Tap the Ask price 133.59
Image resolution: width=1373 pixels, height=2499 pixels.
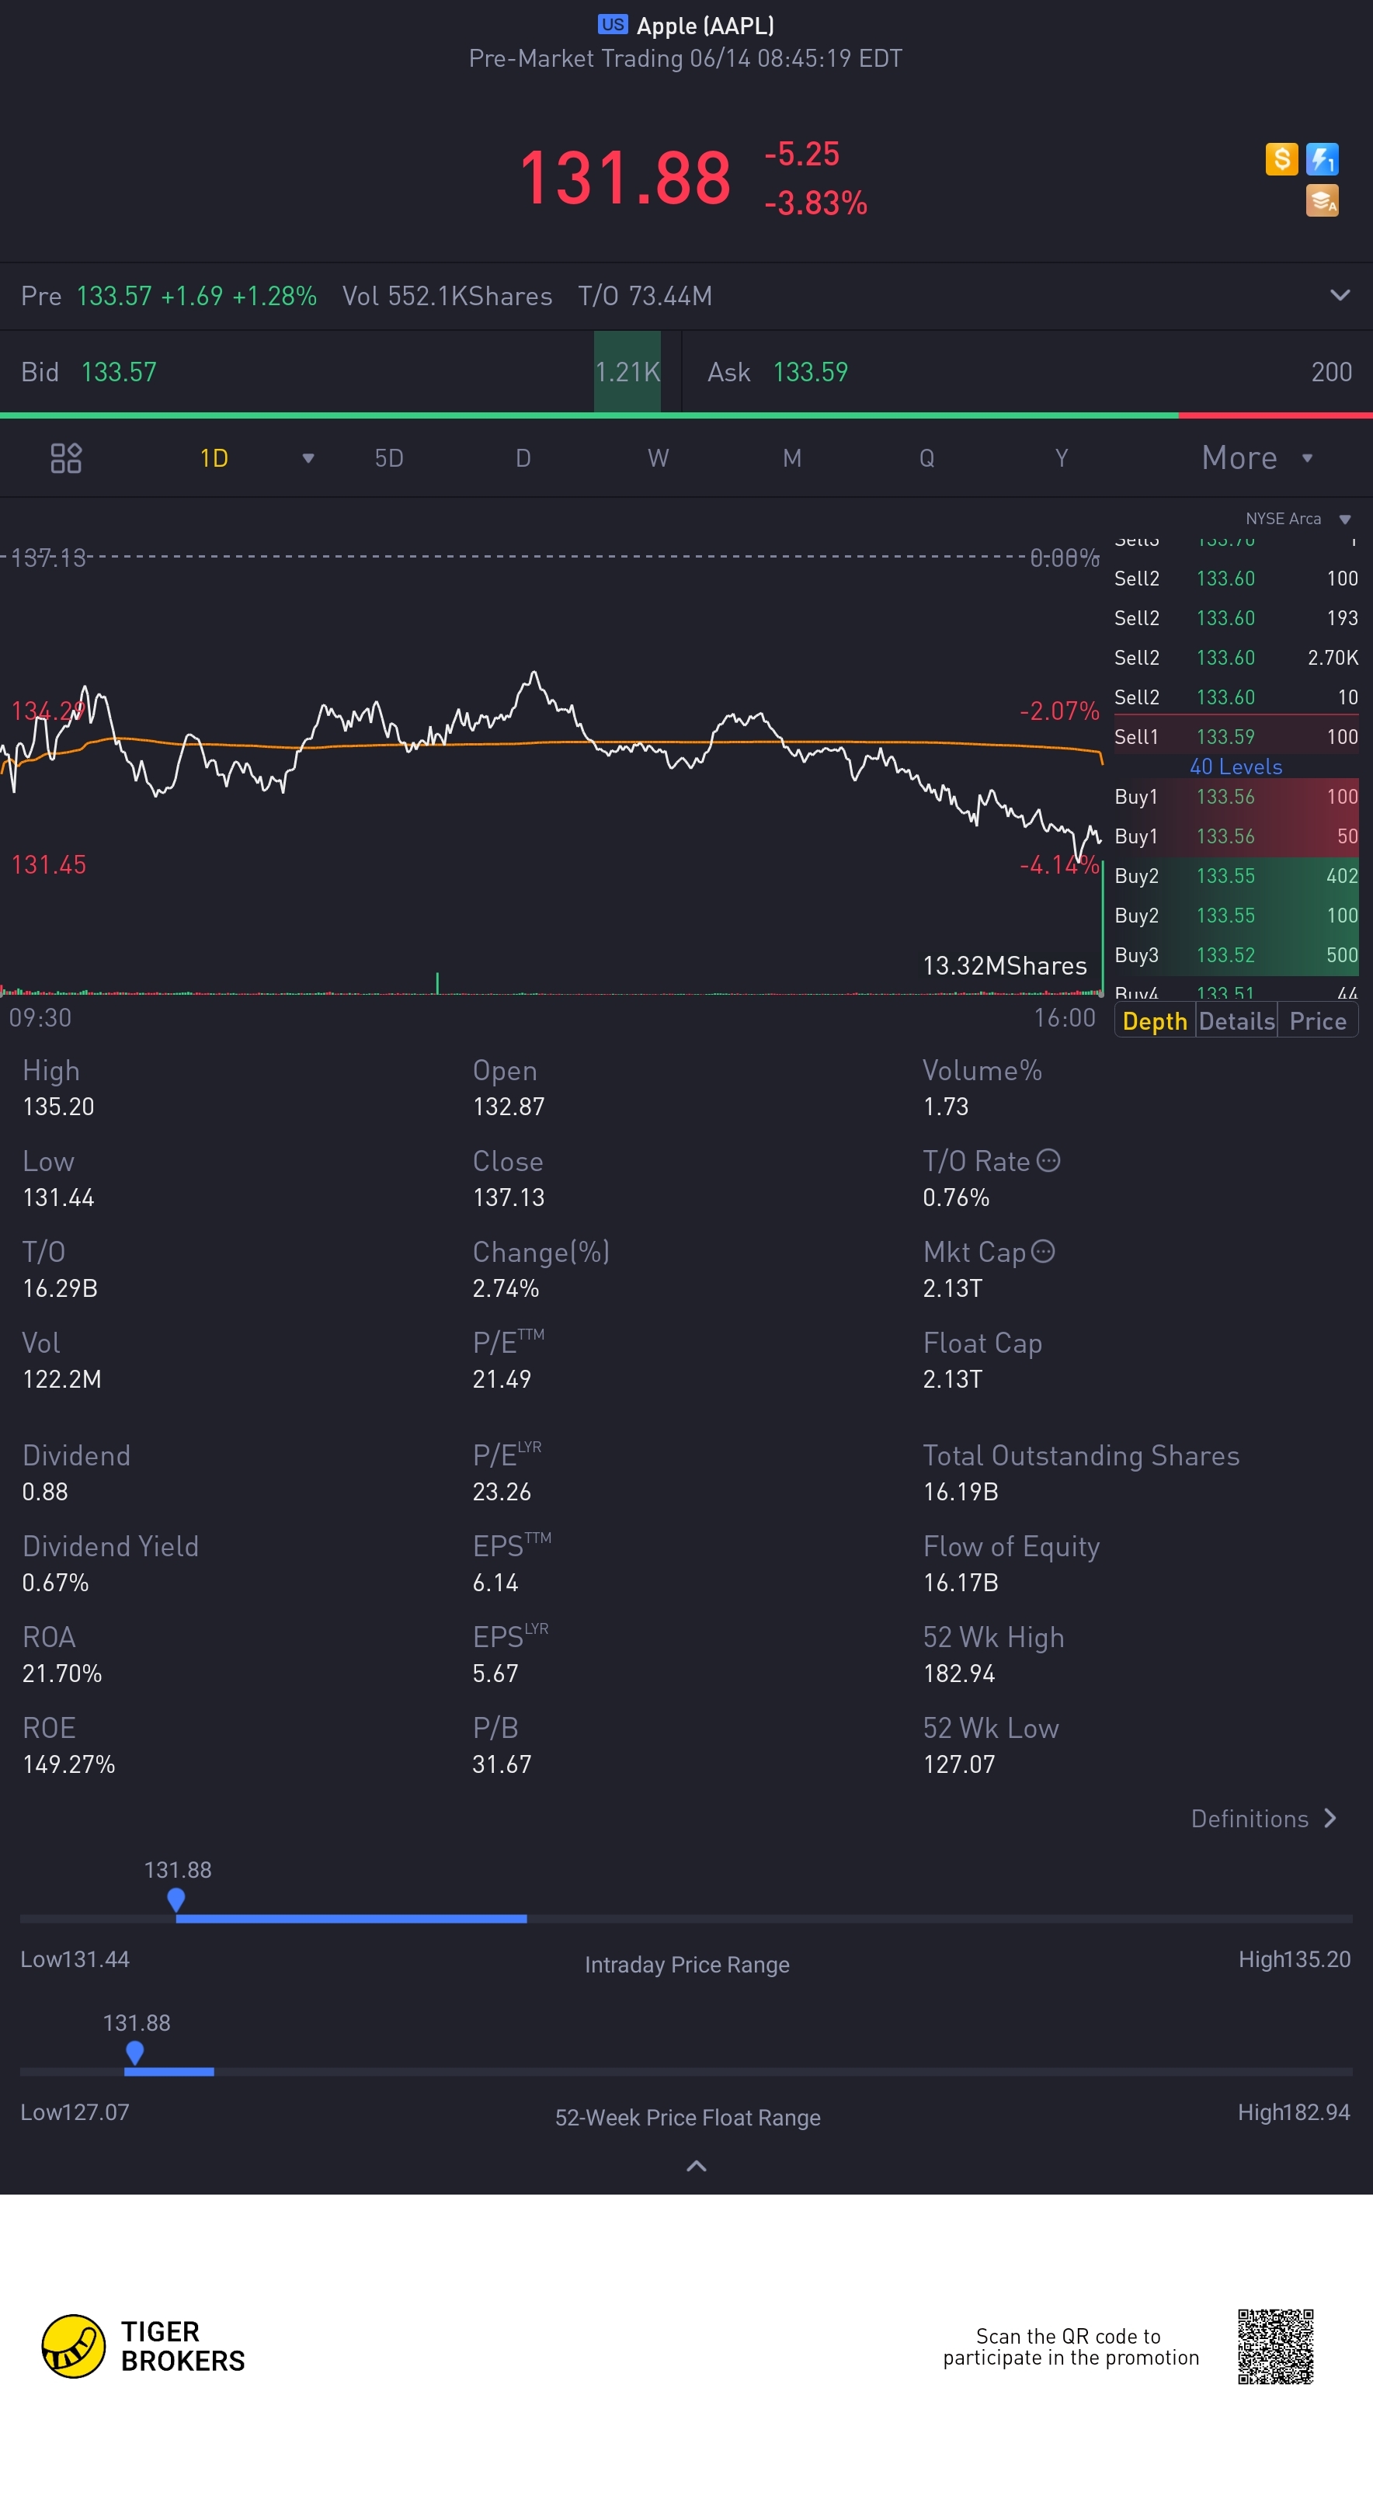(x=810, y=371)
